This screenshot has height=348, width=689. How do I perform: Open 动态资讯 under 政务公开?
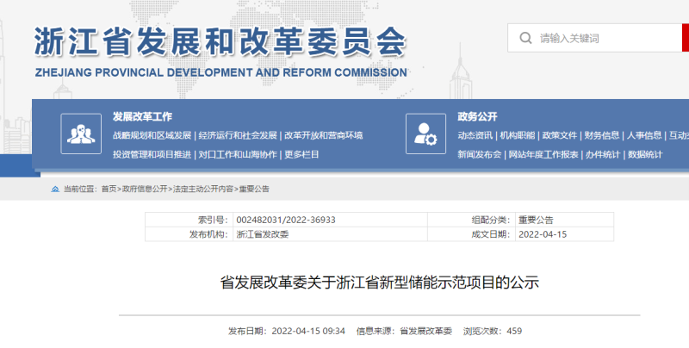[475, 135]
